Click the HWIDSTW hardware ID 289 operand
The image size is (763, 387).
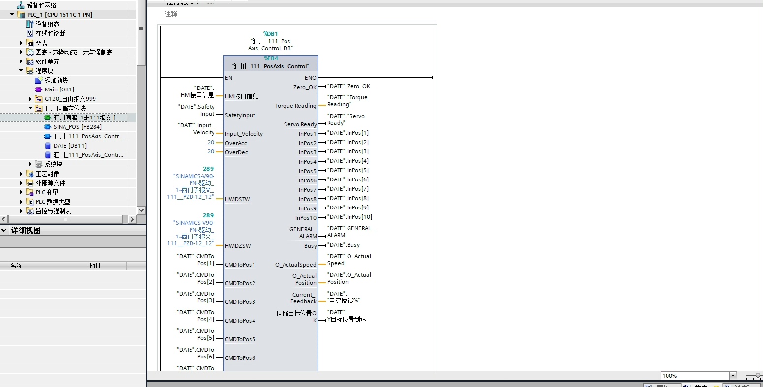(x=208, y=169)
